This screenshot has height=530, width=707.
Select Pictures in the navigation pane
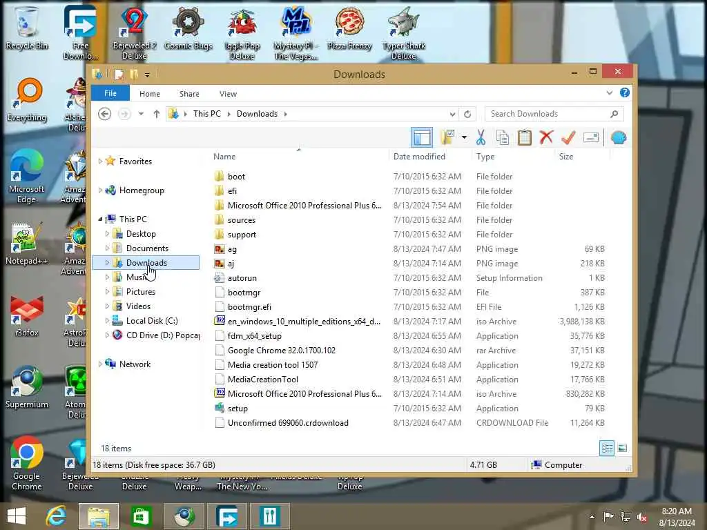[140, 292]
